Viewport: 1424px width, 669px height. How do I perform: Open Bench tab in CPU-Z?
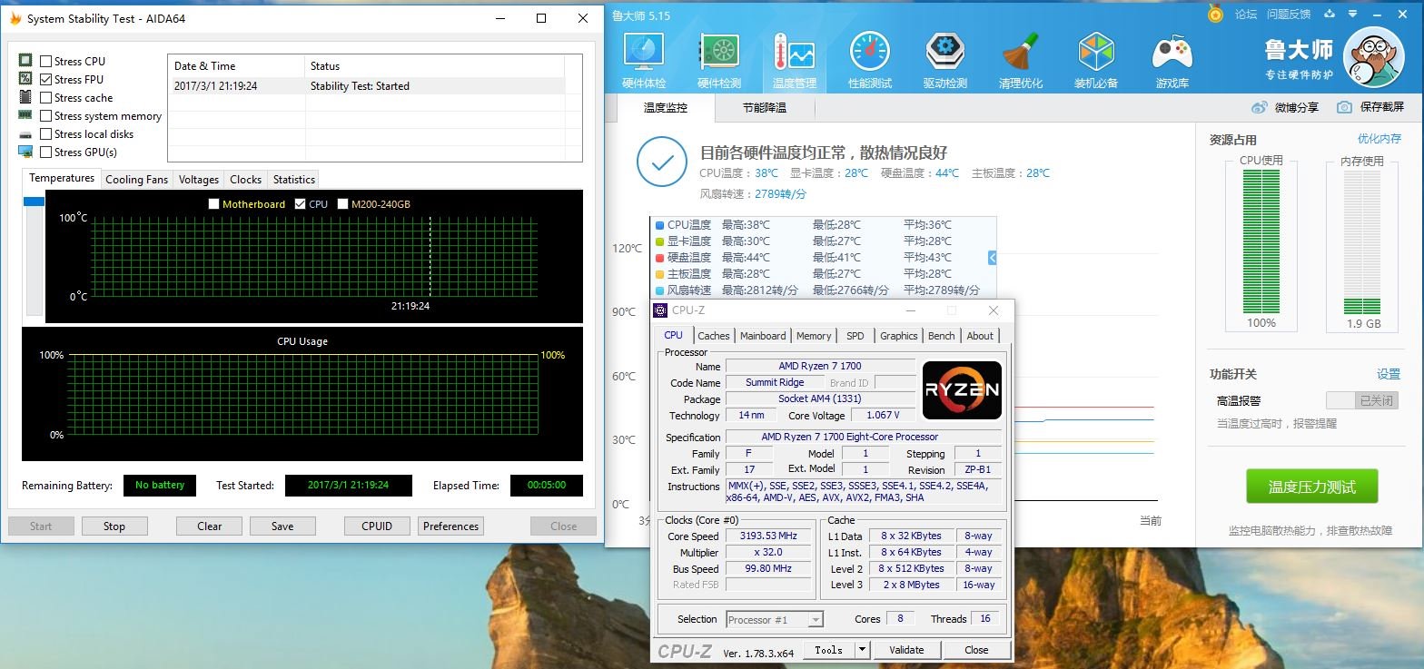[x=942, y=336]
